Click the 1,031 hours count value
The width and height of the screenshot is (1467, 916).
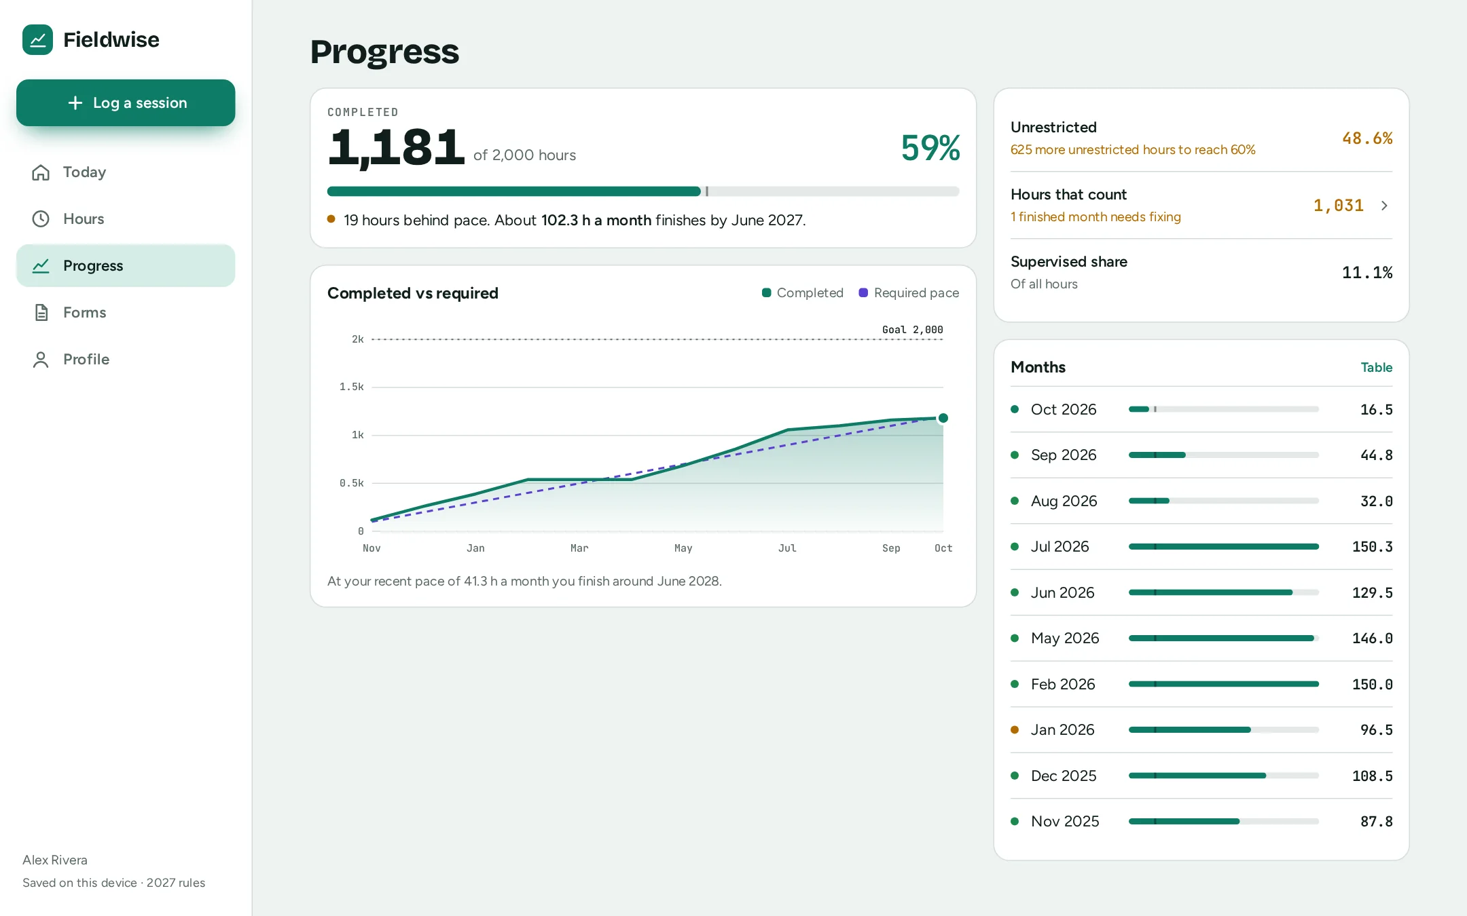click(x=1338, y=206)
